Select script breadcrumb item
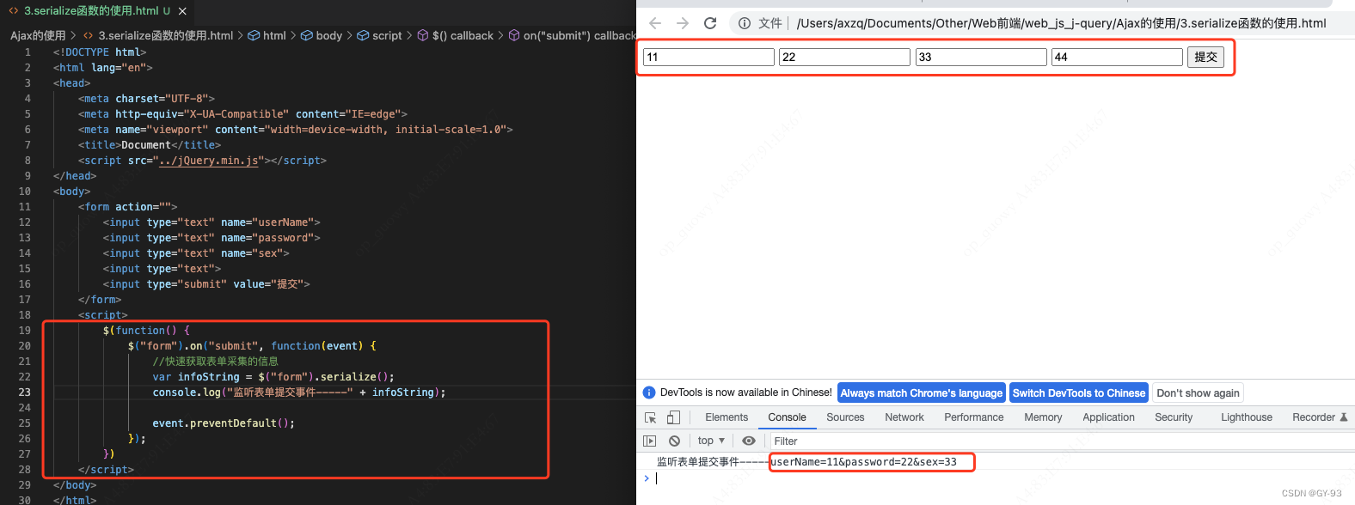Image resolution: width=1355 pixels, height=505 pixels. (380, 35)
